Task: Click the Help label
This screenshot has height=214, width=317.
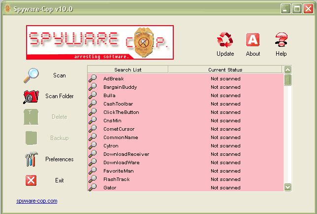Action: [281, 54]
